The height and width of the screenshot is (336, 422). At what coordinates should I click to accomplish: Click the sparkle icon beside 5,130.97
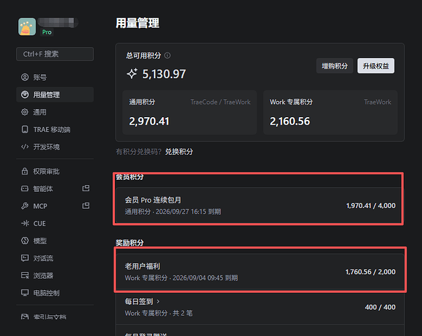132,73
